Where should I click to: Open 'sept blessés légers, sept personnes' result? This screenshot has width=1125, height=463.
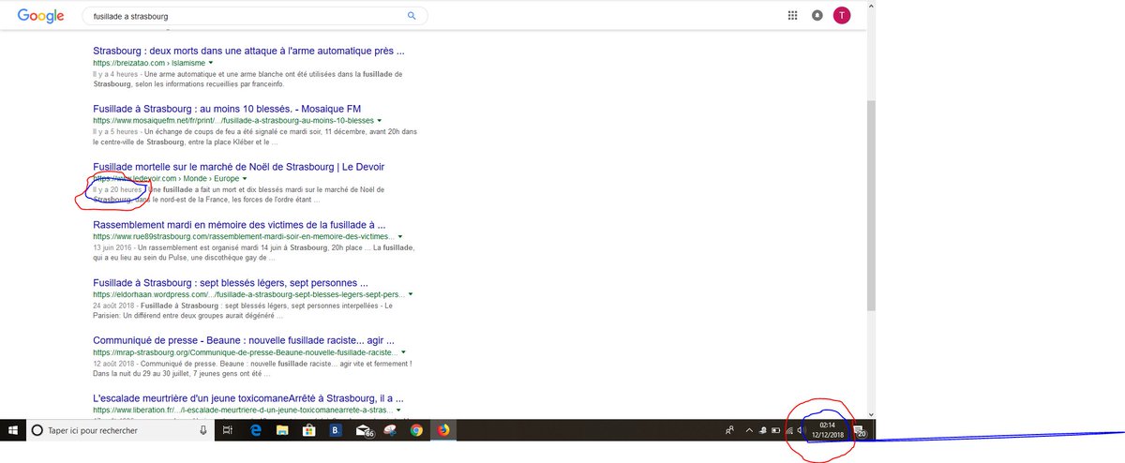(230, 282)
